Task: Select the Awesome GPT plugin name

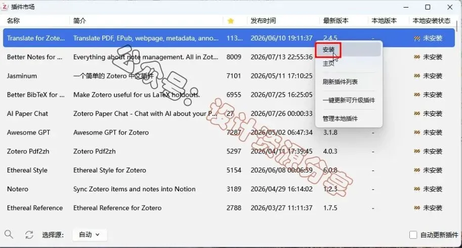Action: tap(28, 132)
